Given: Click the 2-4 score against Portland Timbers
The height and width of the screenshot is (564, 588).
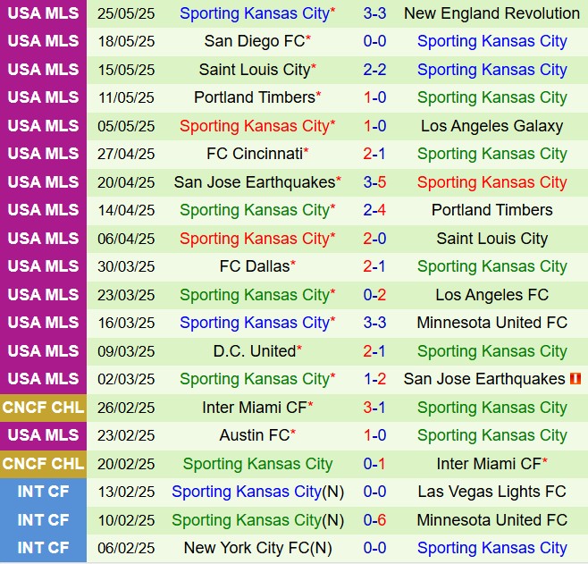Looking at the screenshot, I should 374,210.
